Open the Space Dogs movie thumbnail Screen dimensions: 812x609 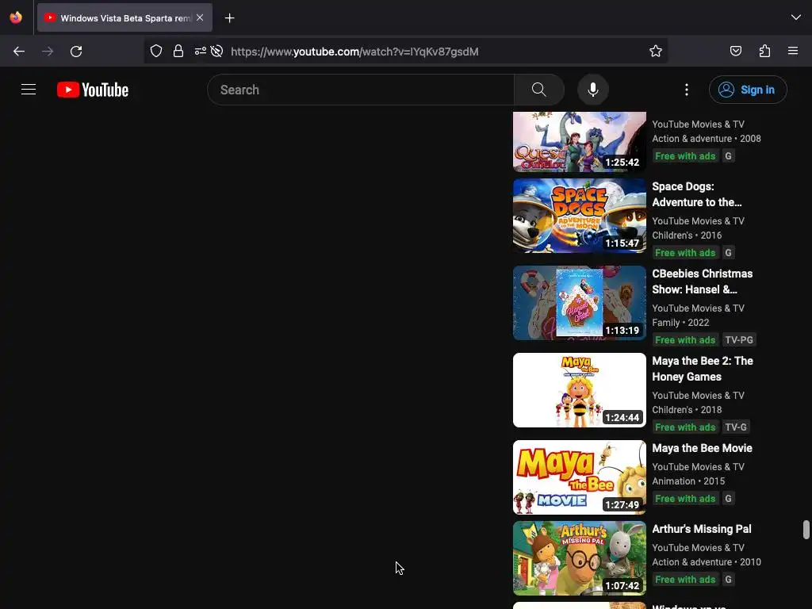tap(580, 216)
